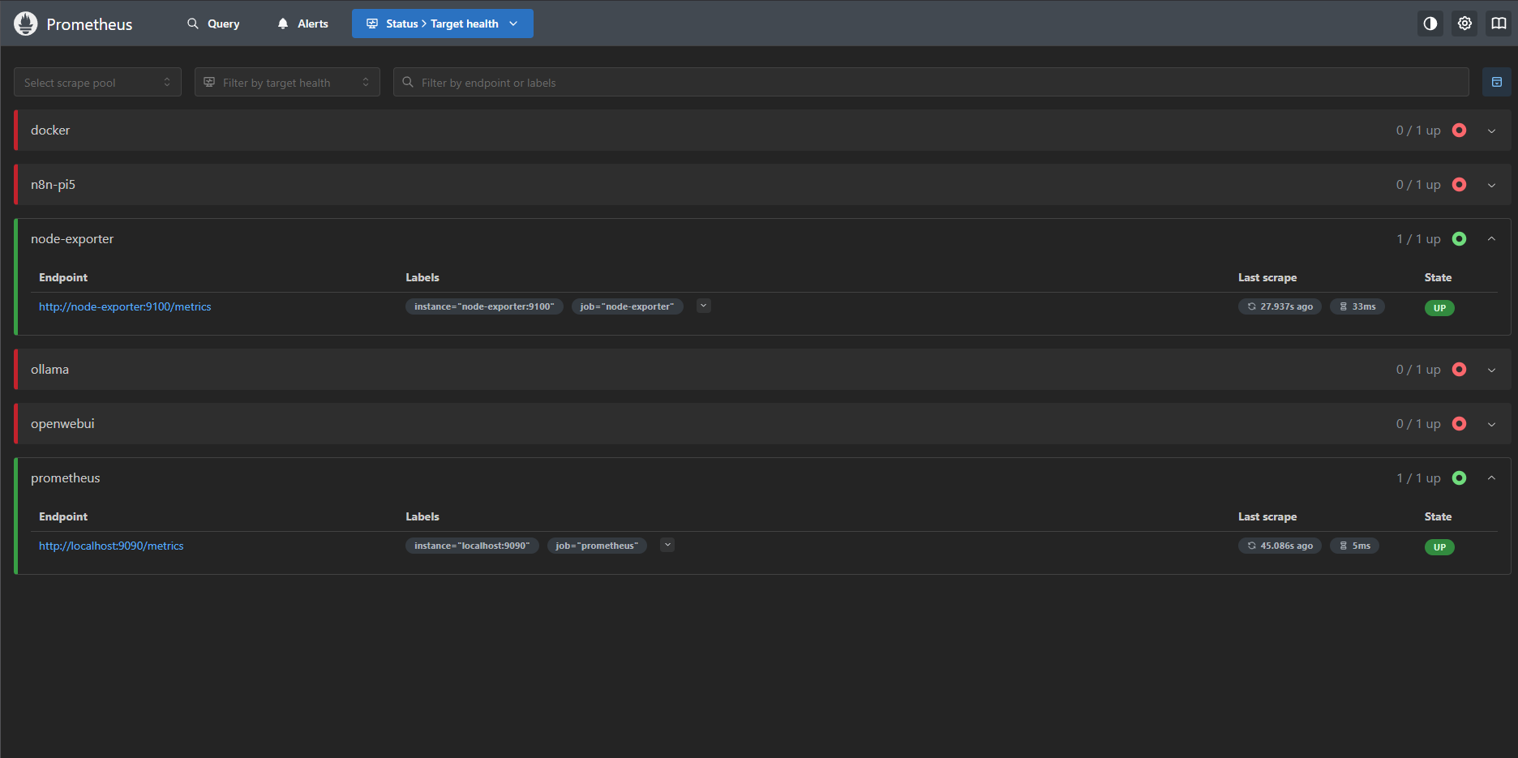
Task: Click the red health indicator for n8n-pi5
Action: 1460,184
